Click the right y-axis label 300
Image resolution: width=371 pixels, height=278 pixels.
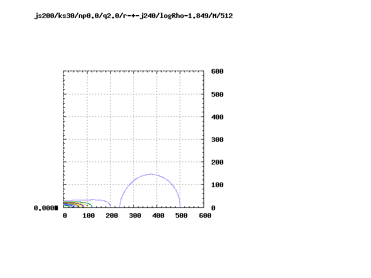click(217, 140)
